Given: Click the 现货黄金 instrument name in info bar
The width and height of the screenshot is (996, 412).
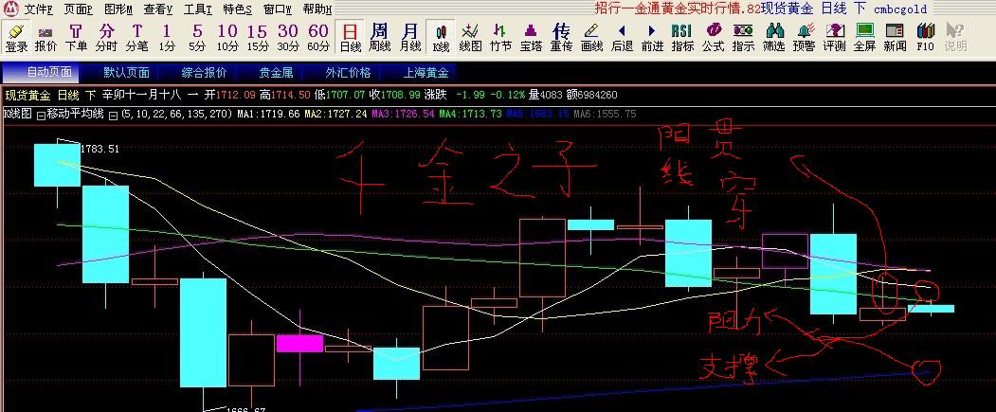Looking at the screenshot, I should (27, 96).
